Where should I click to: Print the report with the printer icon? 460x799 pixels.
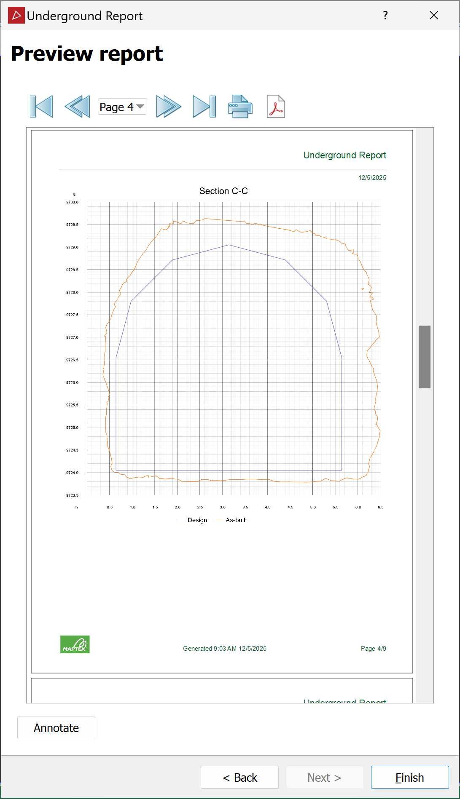(240, 107)
